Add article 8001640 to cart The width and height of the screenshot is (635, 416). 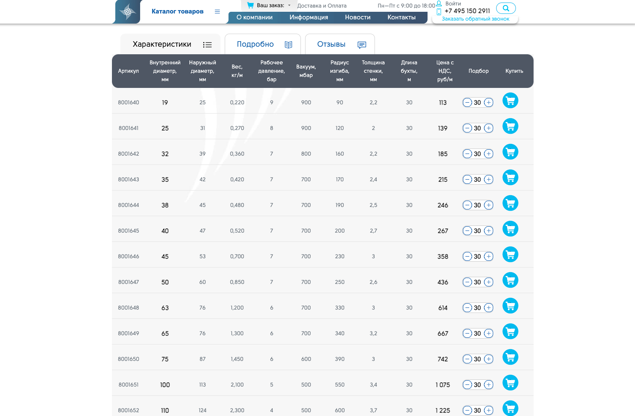(x=510, y=101)
